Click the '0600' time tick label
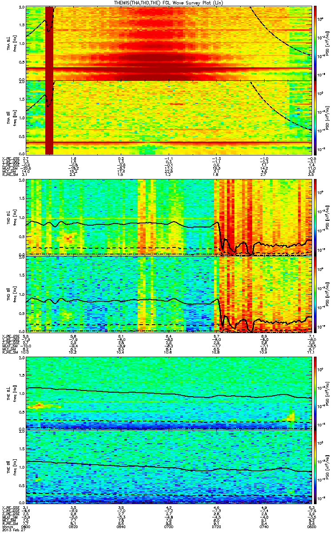333x533 pixels. pos(26,527)
